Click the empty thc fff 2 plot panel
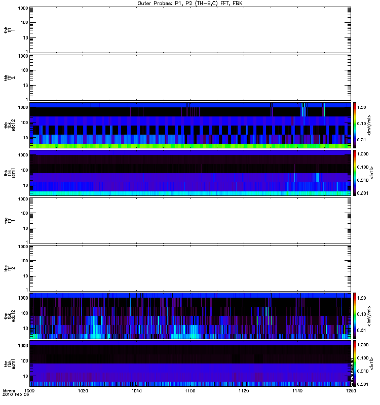 [x=190, y=268]
